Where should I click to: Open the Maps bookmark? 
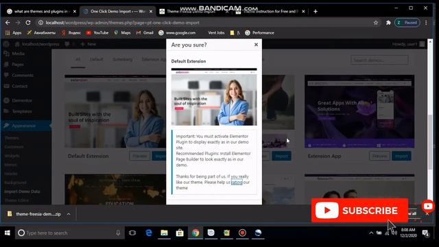(x=122, y=33)
